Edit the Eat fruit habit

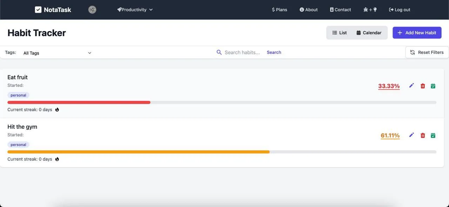coord(411,86)
